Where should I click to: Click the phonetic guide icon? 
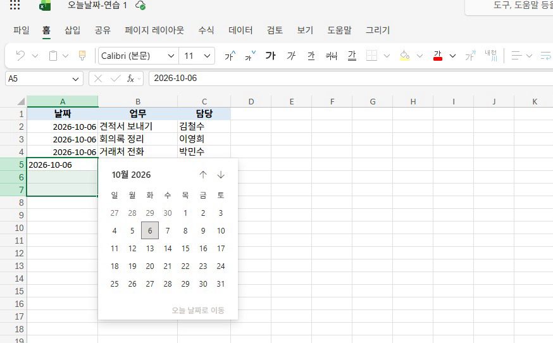(x=471, y=56)
